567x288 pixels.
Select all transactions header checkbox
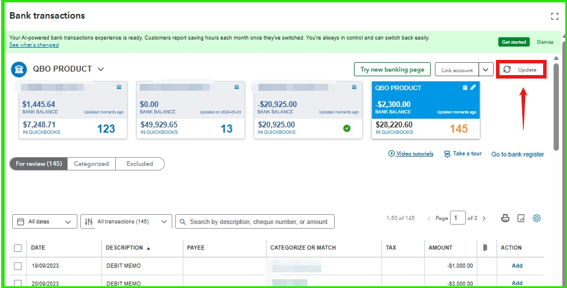17,248
